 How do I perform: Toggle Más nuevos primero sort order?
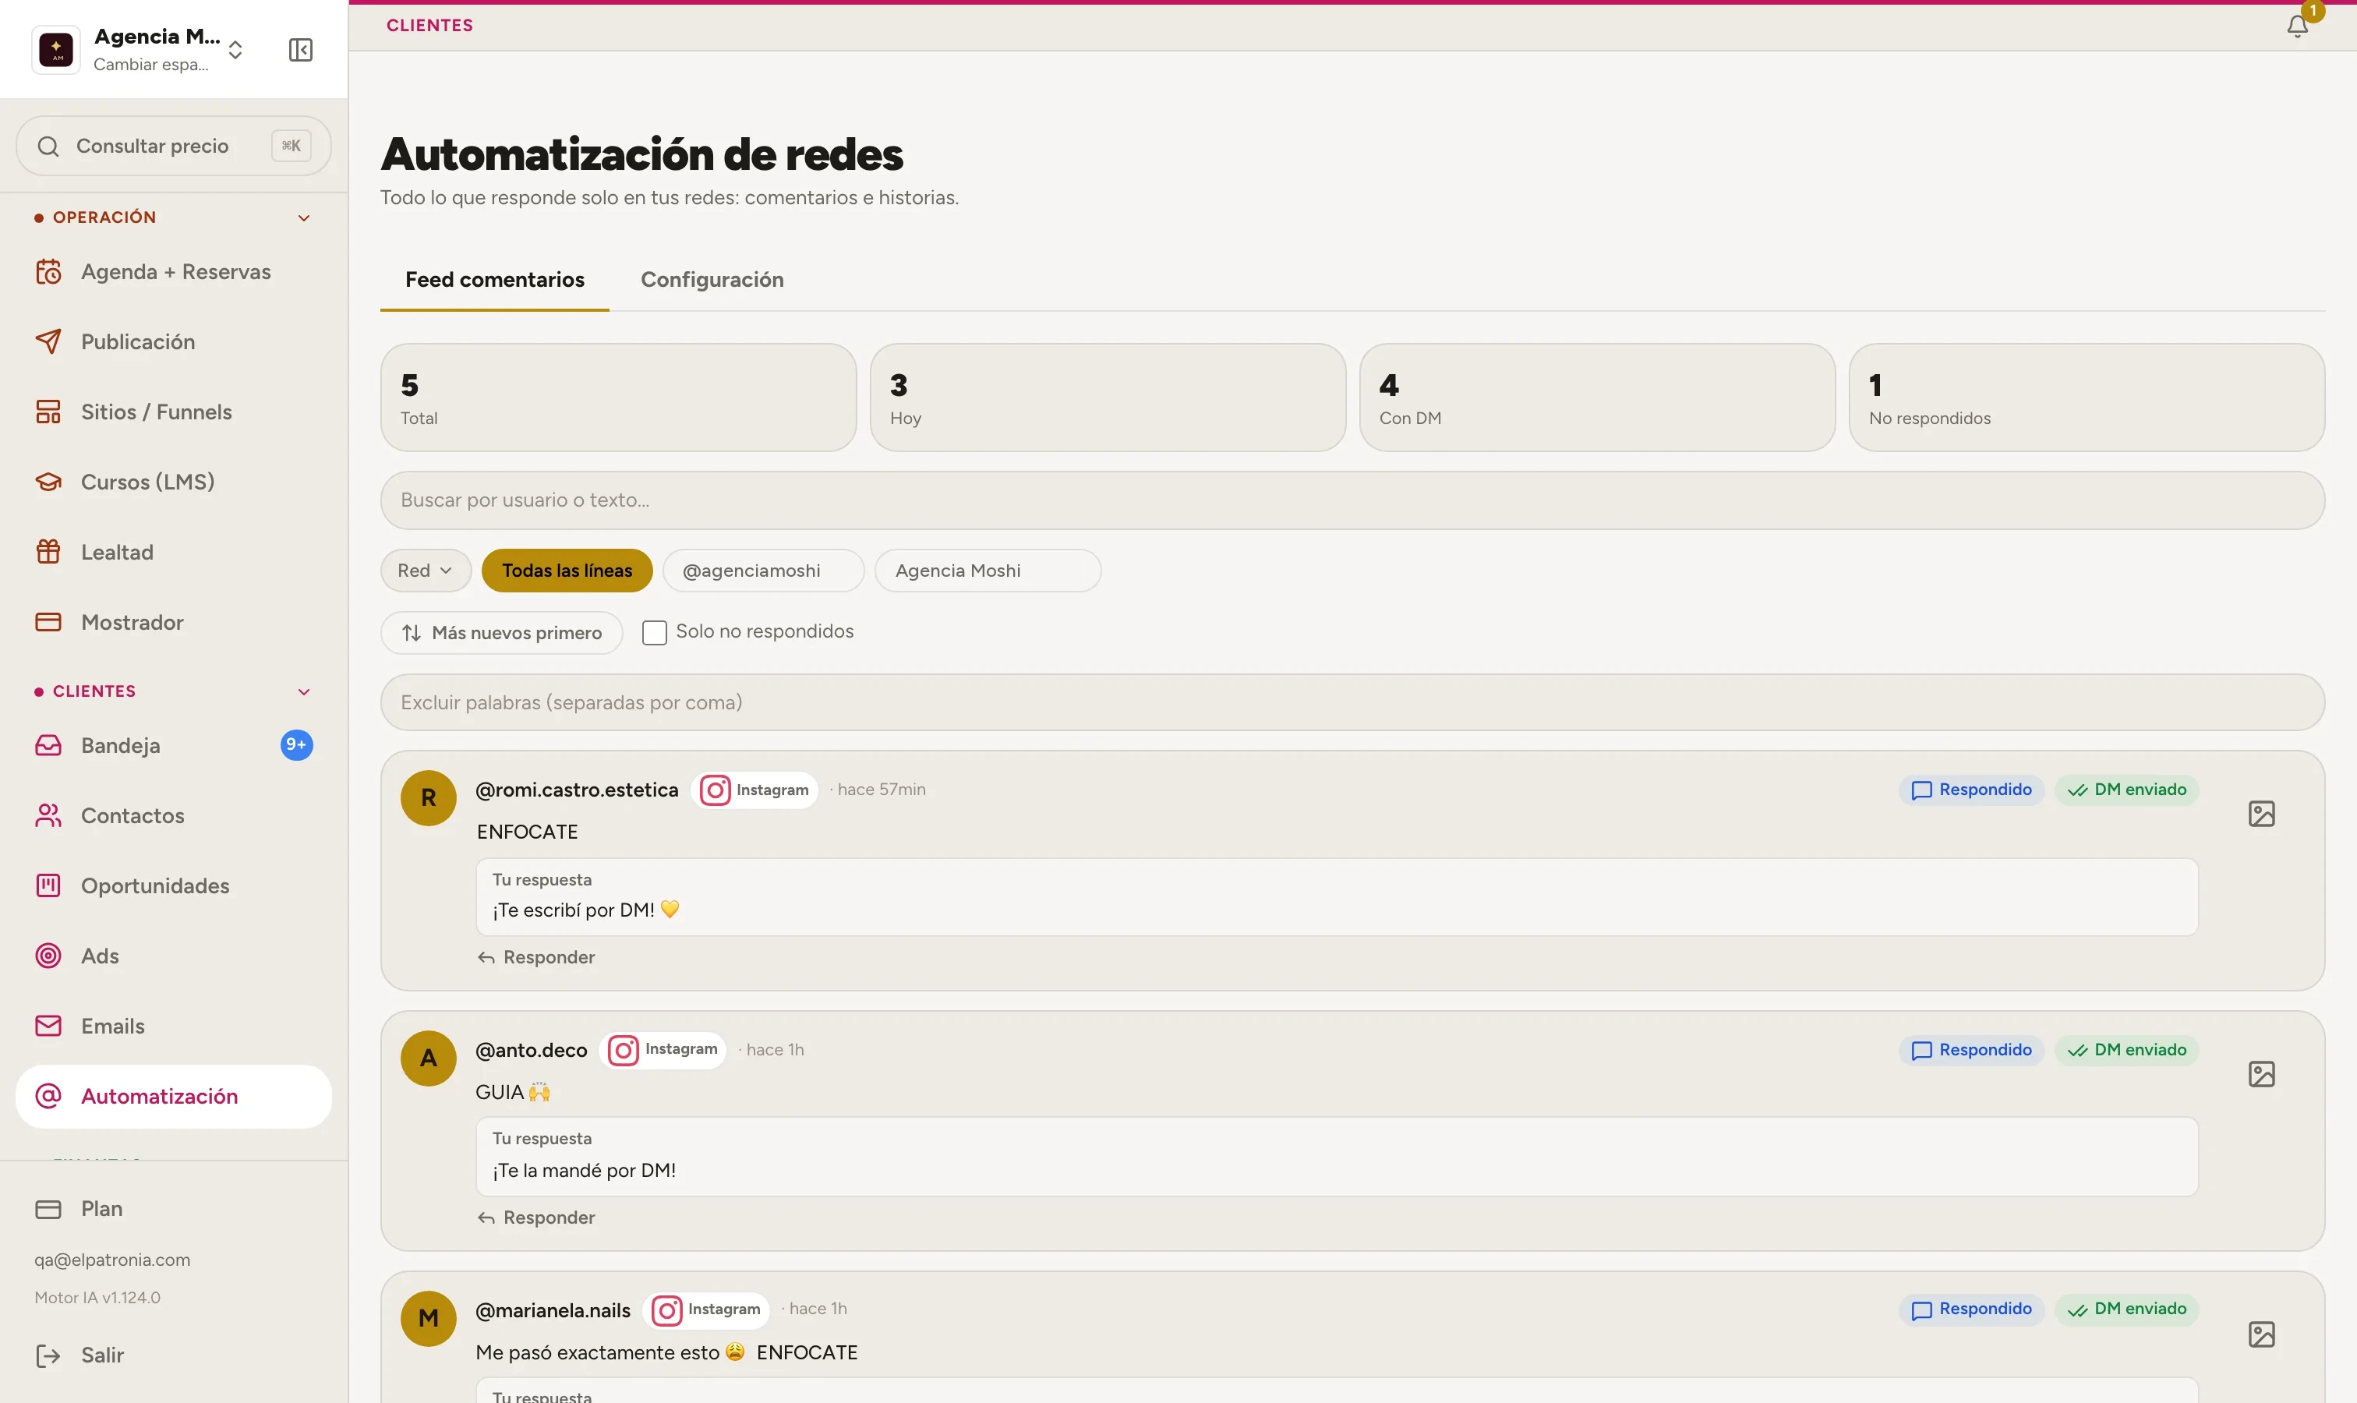(x=502, y=634)
